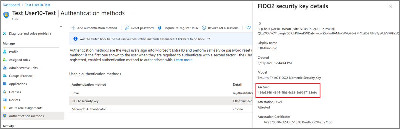
Task: Click the Require re-register MFA lock icon
Action: pos(160,28)
